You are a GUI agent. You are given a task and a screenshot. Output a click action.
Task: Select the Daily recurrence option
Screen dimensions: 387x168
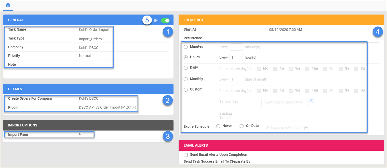186,68
